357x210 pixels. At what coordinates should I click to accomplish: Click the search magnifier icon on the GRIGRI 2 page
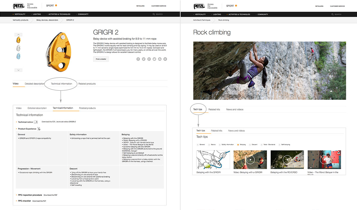(x=154, y=14)
